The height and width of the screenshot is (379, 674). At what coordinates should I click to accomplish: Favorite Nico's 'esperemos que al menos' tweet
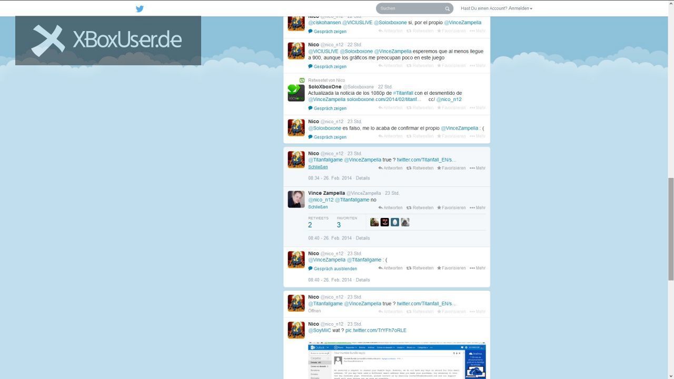click(451, 66)
